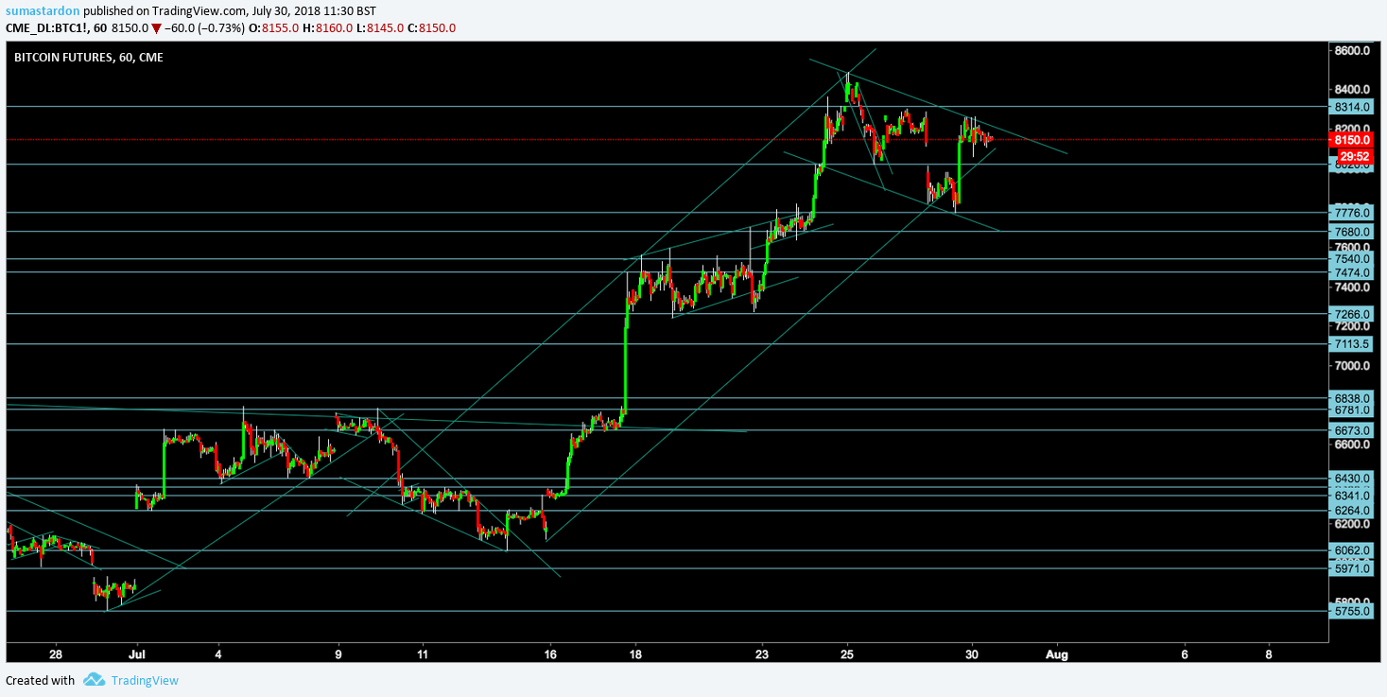
Task: Click the BITCOIN FUTURES, 60, CME chart title
Action: pos(88,58)
